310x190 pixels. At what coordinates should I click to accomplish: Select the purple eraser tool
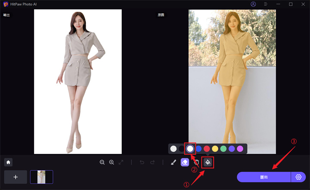pyautogui.click(x=185, y=162)
